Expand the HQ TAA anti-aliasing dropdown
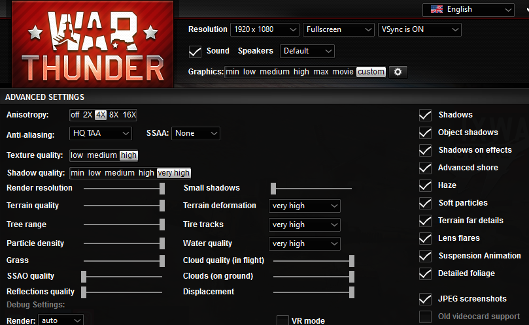Viewport: 529px width, 325px height. pos(101,133)
